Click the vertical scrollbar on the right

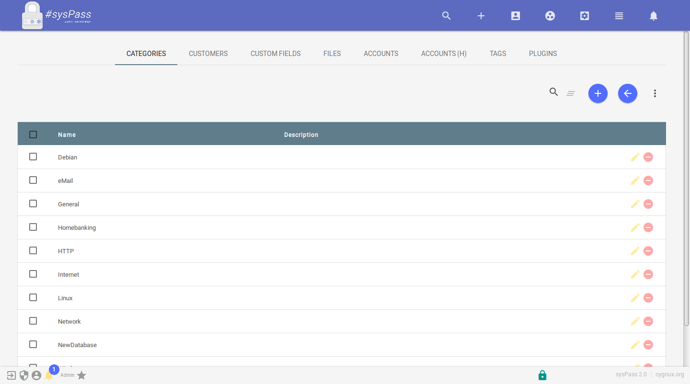pos(687,178)
